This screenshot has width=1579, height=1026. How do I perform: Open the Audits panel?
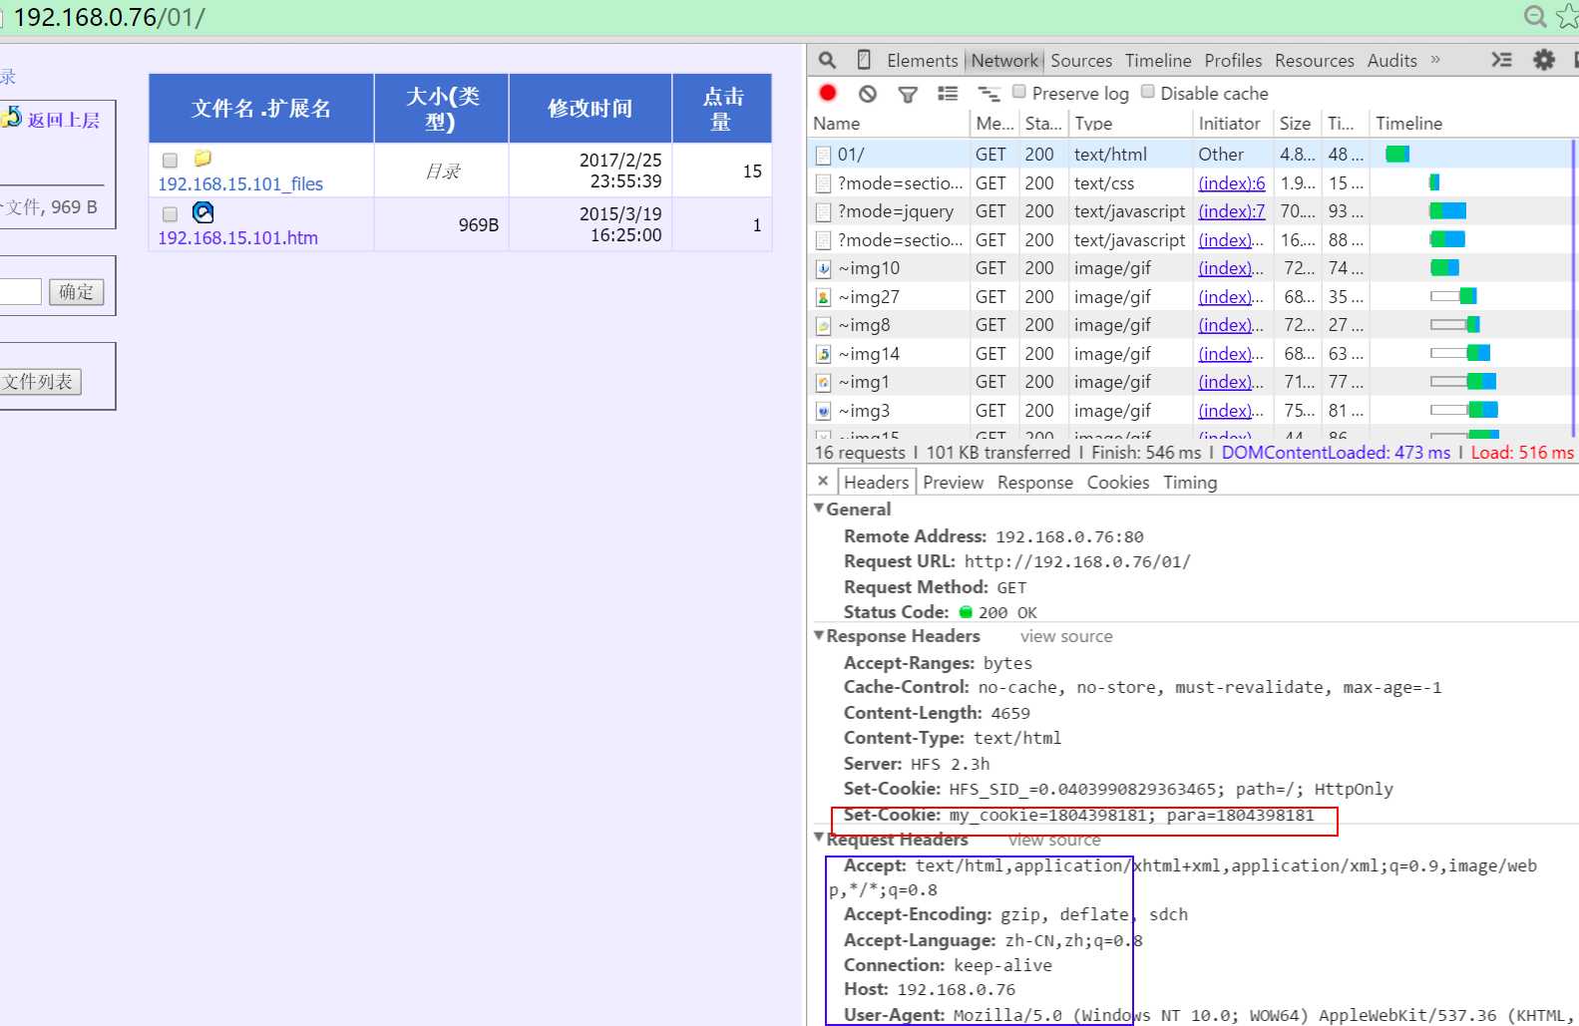[x=1392, y=61]
